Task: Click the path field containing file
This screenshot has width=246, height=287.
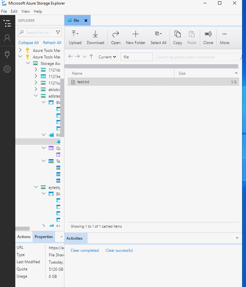Action: [x=136, y=57]
